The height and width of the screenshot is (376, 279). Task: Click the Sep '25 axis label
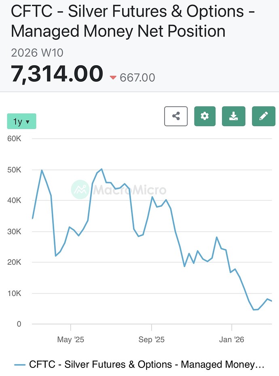(151, 339)
